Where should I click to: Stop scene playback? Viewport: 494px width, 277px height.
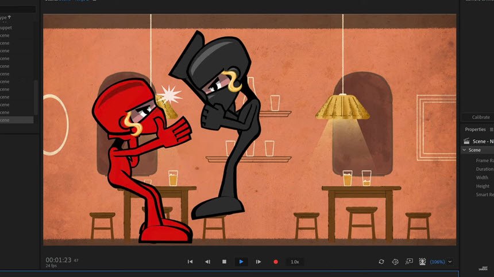(225, 262)
